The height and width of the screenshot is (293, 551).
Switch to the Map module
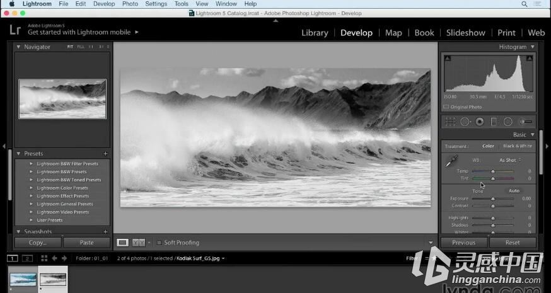click(393, 33)
